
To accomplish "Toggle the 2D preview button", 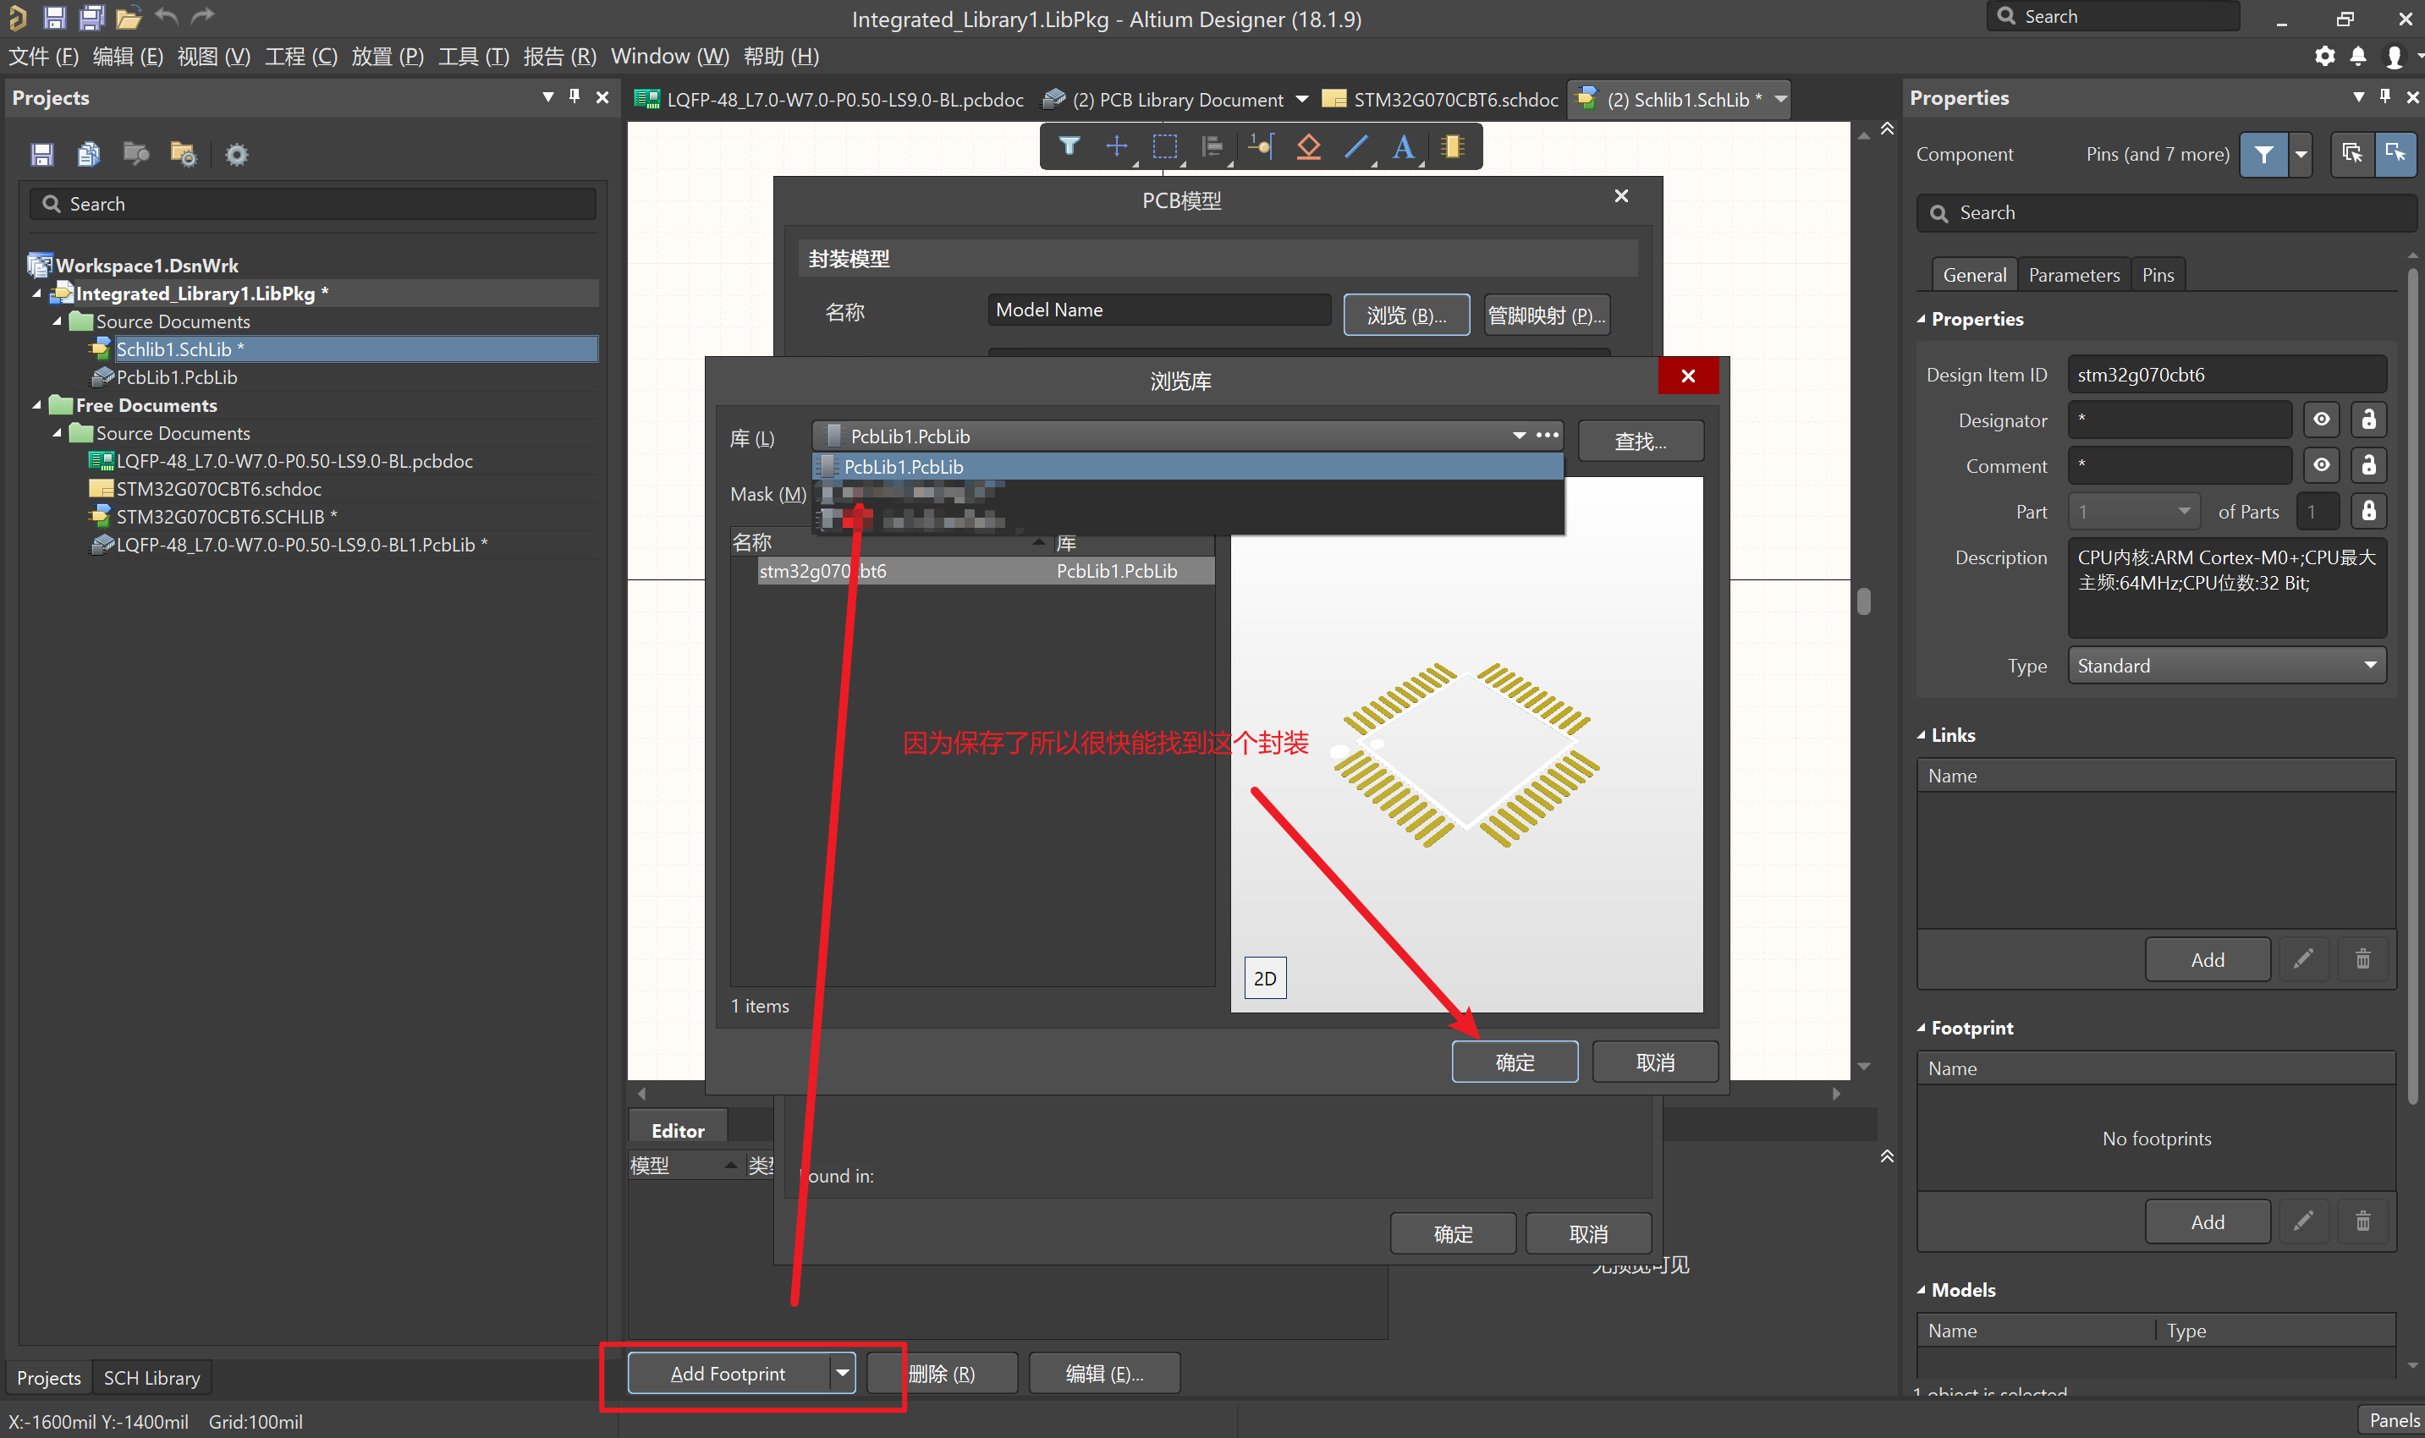I will (1265, 978).
